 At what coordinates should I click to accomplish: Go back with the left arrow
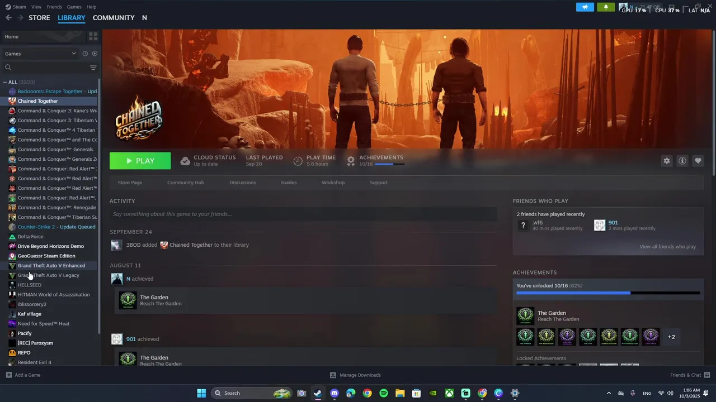click(8, 18)
